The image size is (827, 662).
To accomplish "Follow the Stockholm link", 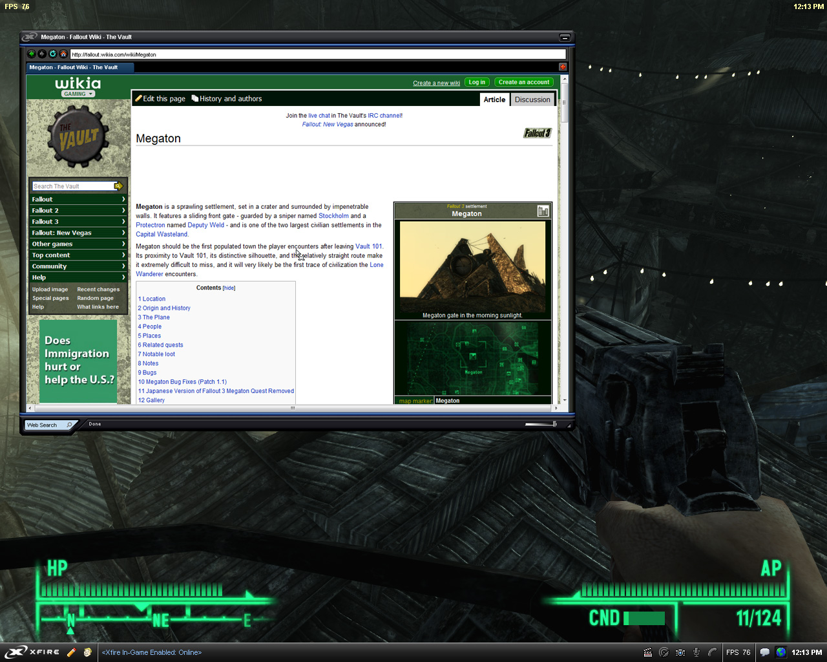I will [x=333, y=216].
